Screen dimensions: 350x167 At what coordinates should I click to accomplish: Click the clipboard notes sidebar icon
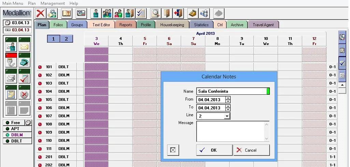(x=11, y=92)
